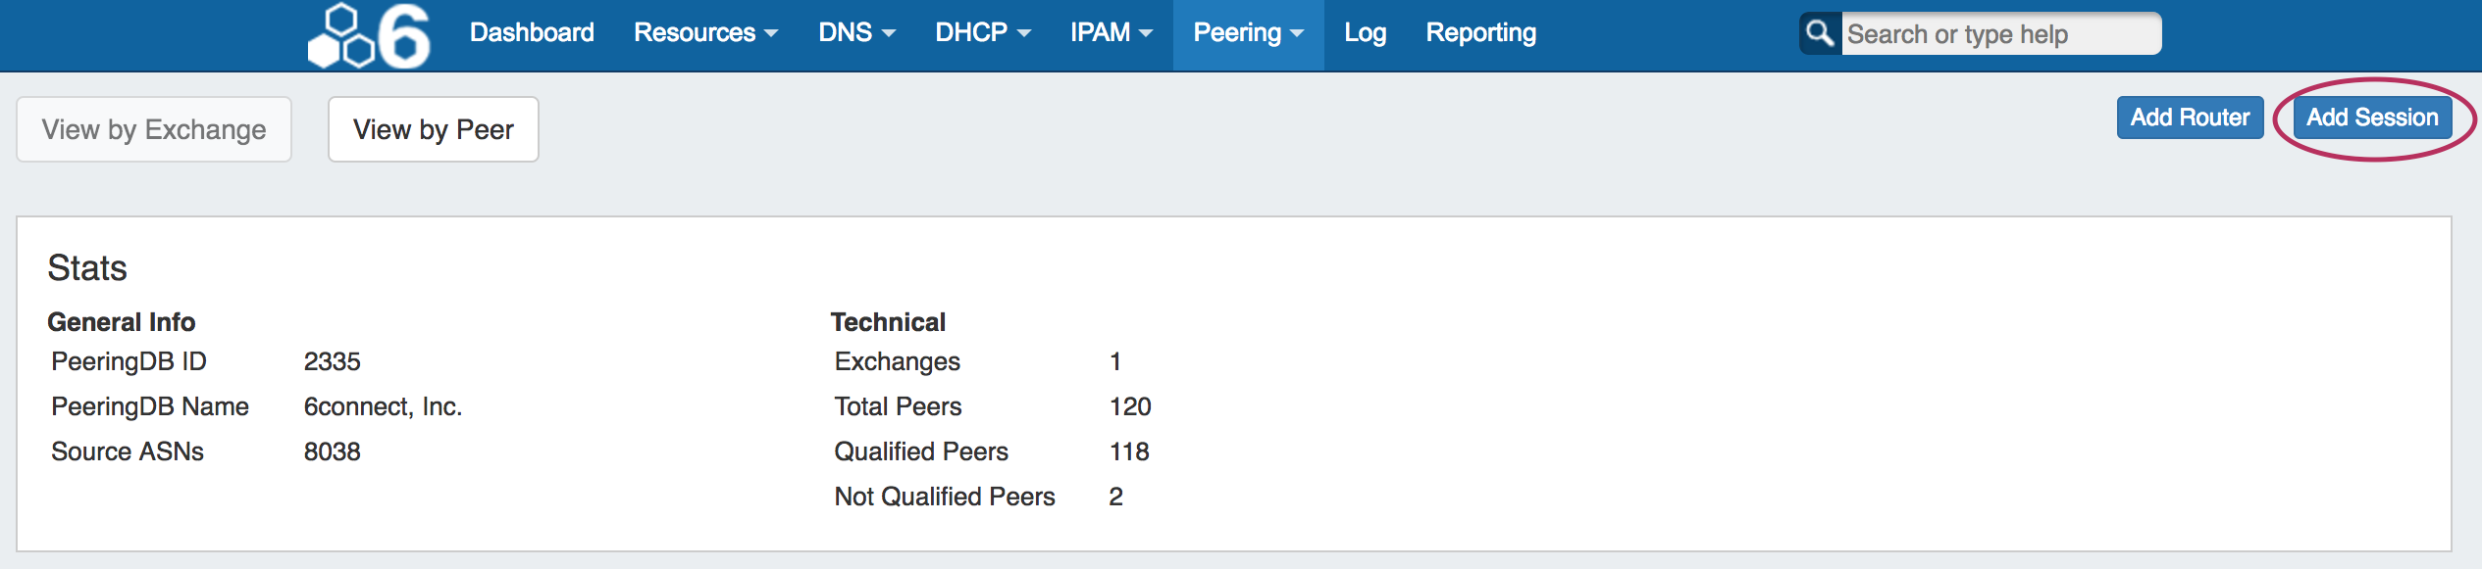Open the Reporting section
Viewport: 2482px width, 569px height.
[1480, 33]
